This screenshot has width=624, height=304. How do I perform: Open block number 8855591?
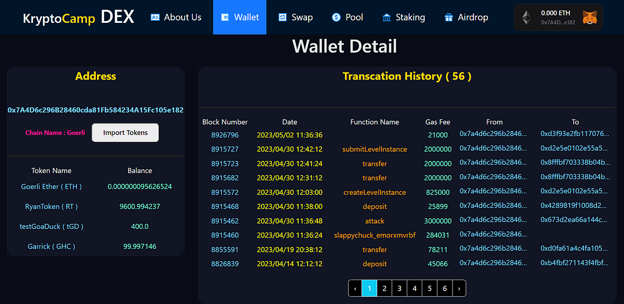click(225, 249)
